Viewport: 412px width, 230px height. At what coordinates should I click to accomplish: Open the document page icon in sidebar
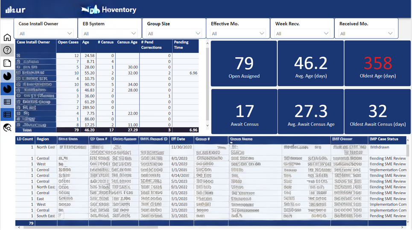(7, 63)
